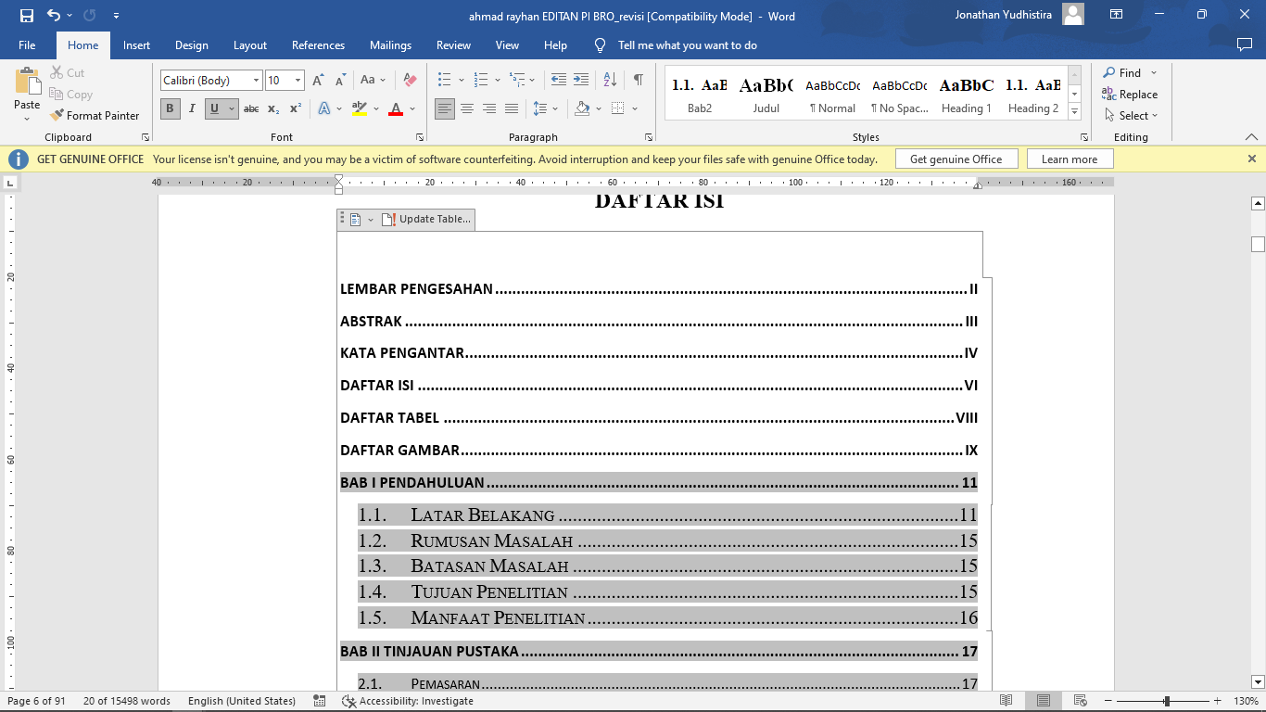Image resolution: width=1266 pixels, height=712 pixels.
Task: Click Tell me what you want search box
Action: tap(687, 45)
